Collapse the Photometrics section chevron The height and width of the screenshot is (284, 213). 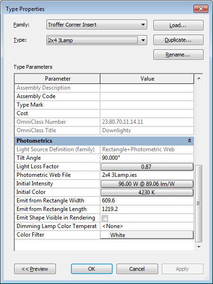[189, 140]
